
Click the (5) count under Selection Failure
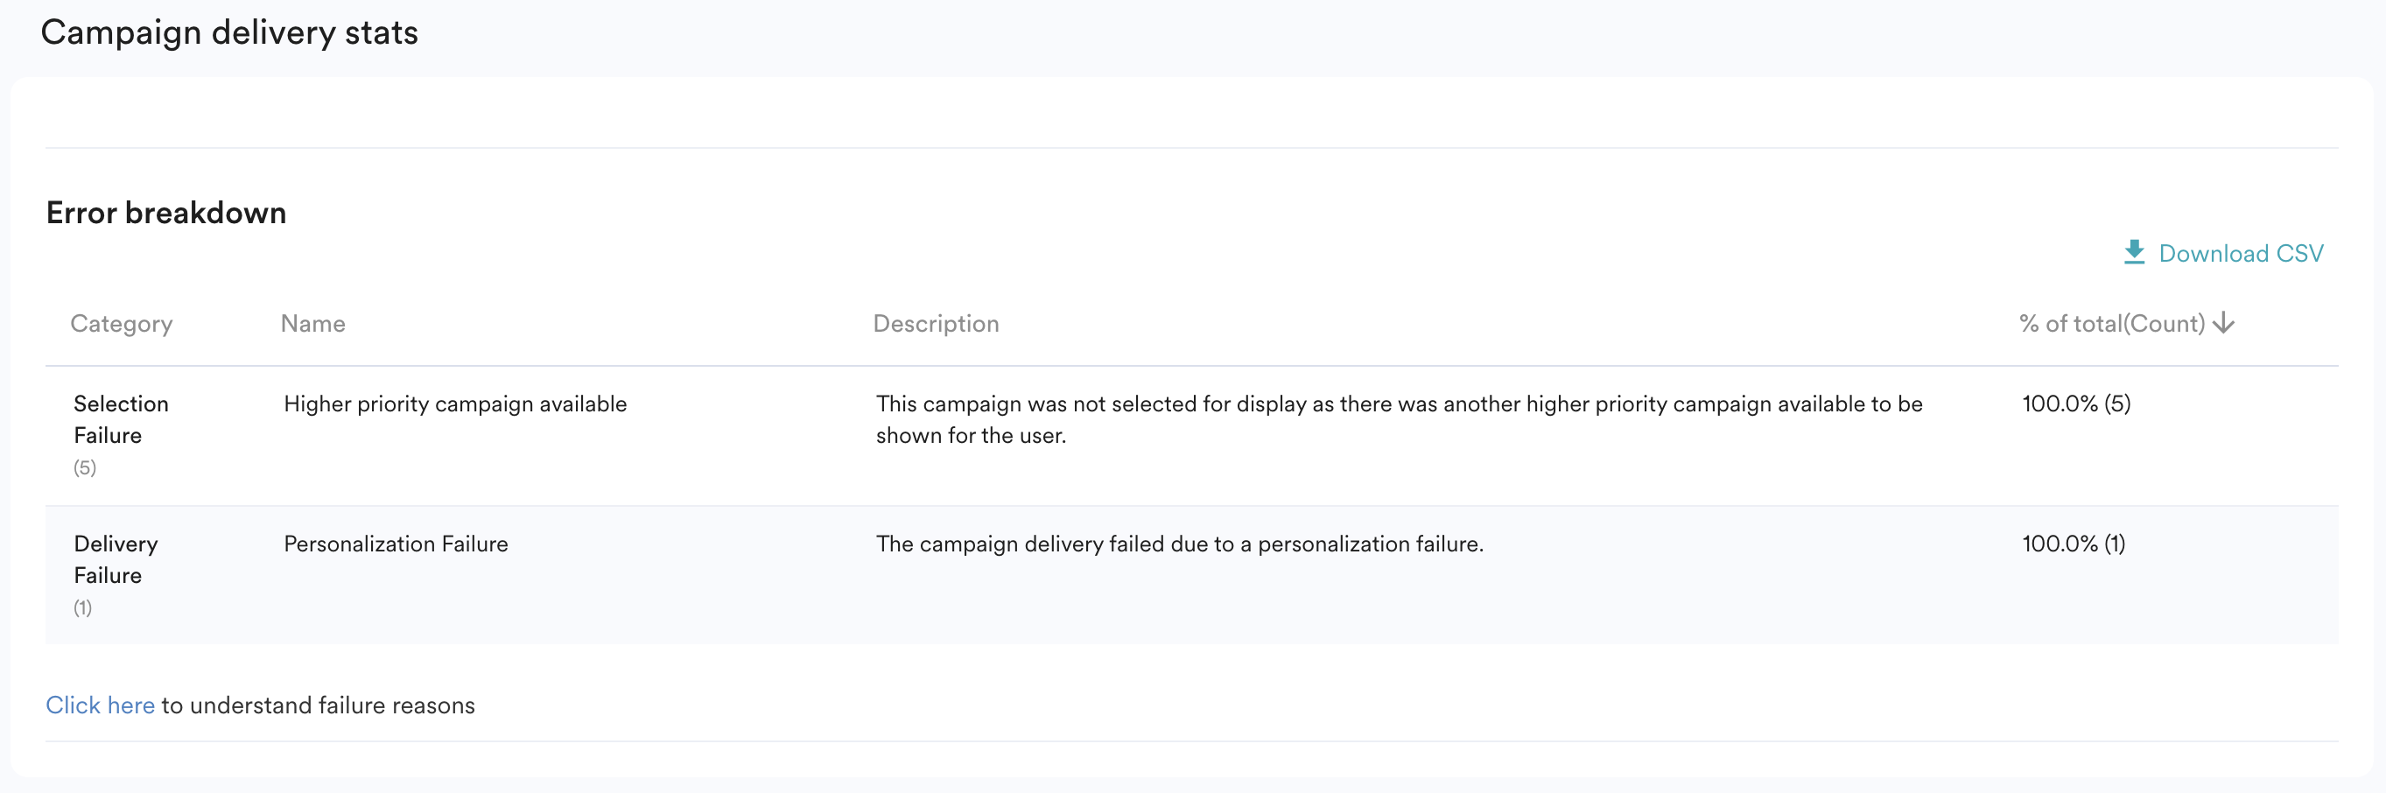click(85, 467)
